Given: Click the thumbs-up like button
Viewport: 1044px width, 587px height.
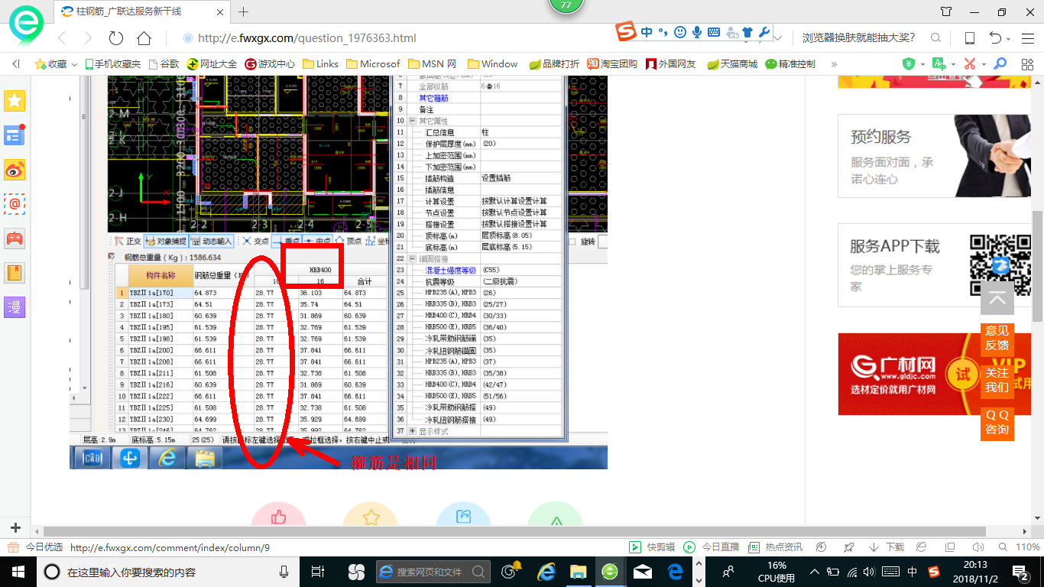Looking at the screenshot, I should (x=278, y=517).
